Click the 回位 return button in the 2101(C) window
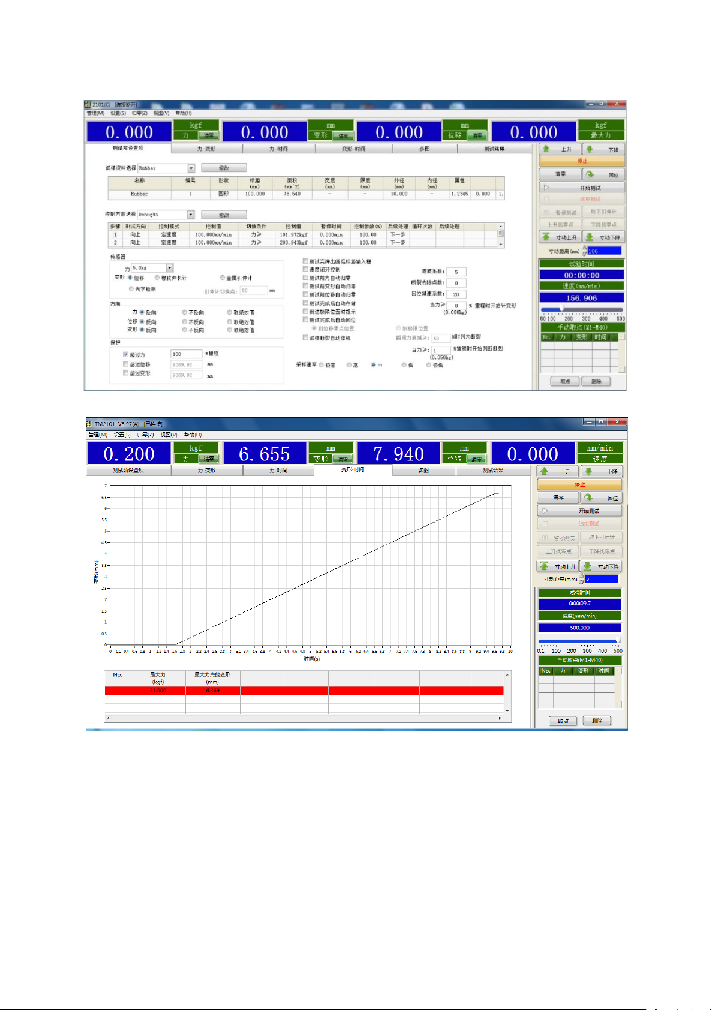This screenshot has height=1010, width=715. coord(603,174)
